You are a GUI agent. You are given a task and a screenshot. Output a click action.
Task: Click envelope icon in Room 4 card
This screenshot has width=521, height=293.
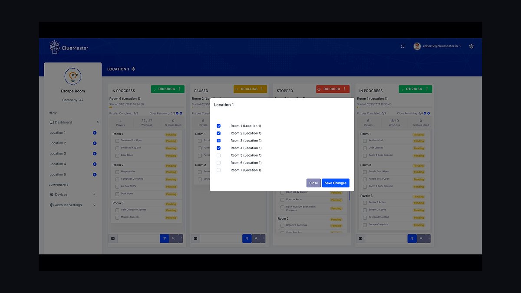click(x=113, y=238)
